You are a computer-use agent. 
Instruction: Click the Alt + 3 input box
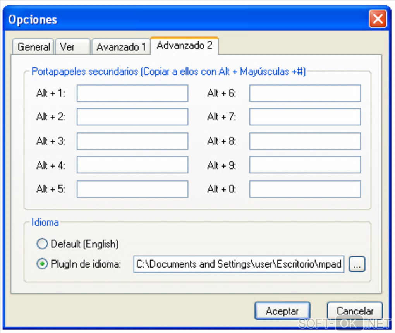(132, 141)
